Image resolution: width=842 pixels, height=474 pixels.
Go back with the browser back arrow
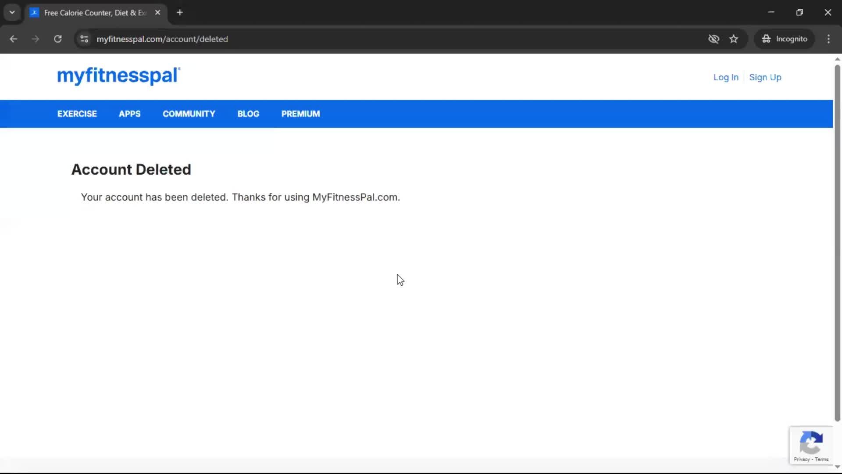(13, 39)
